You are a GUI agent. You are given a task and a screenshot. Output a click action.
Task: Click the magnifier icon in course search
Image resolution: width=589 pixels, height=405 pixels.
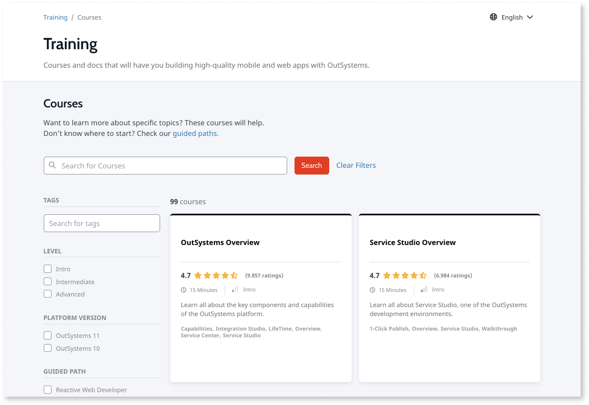53,166
